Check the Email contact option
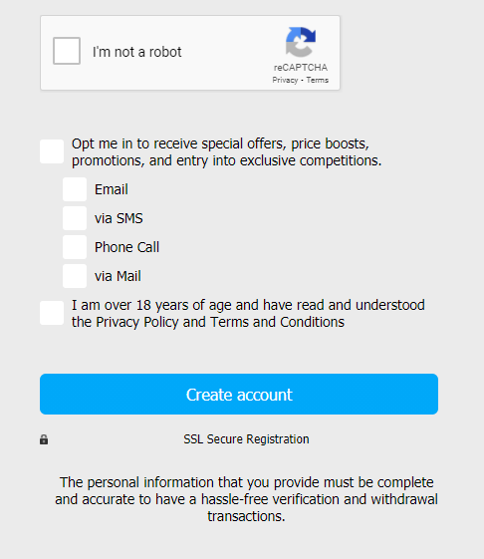 (x=75, y=189)
